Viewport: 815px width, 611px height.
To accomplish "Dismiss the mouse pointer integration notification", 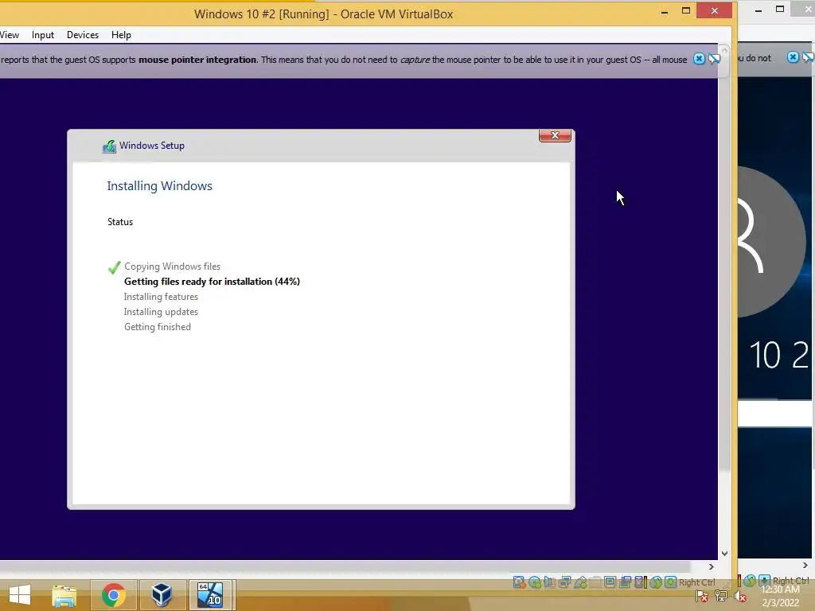I will click(x=699, y=59).
